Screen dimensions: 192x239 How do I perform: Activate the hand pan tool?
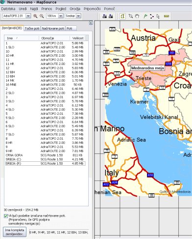(137, 16)
